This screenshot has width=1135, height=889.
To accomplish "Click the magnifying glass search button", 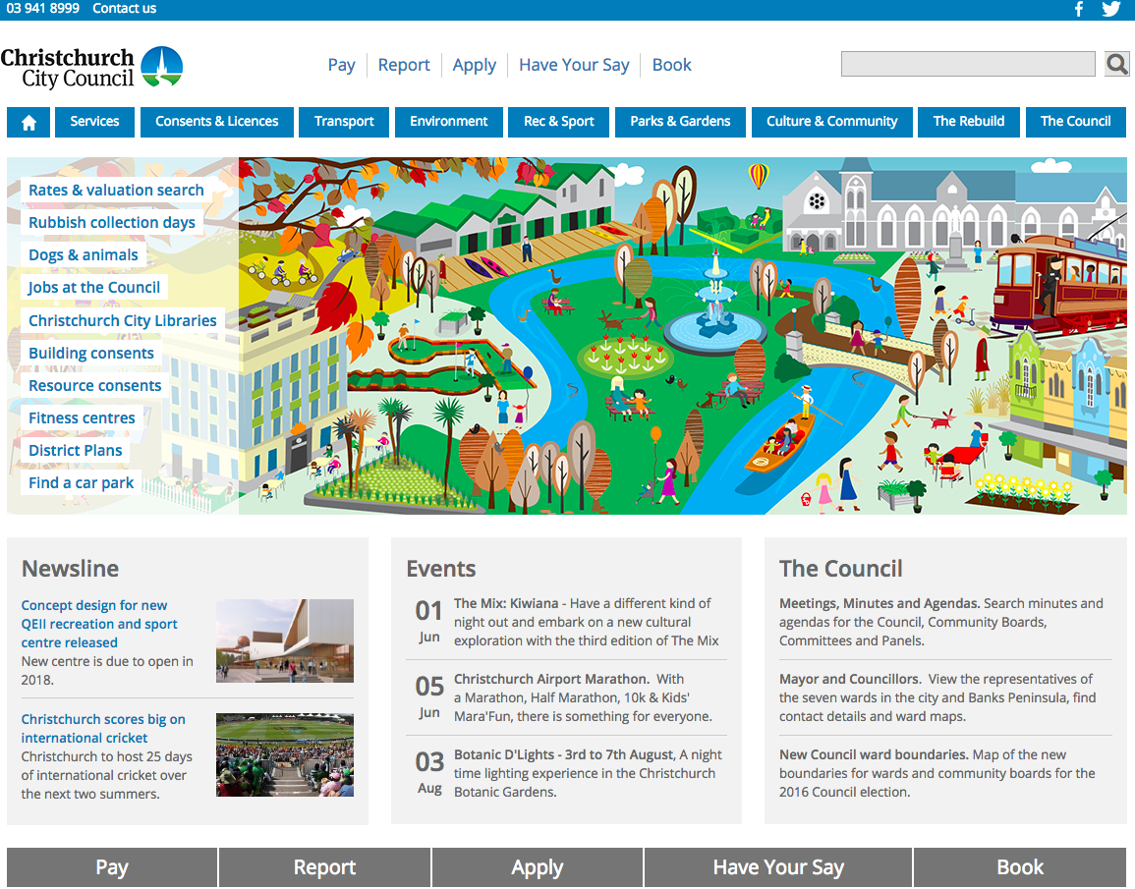I will click(x=1116, y=65).
